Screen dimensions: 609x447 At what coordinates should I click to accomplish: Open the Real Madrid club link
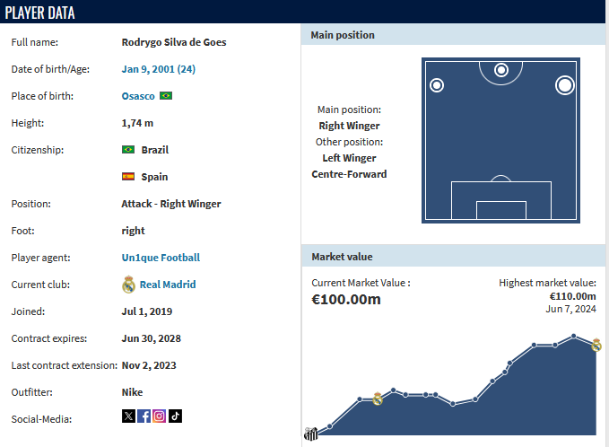point(168,285)
